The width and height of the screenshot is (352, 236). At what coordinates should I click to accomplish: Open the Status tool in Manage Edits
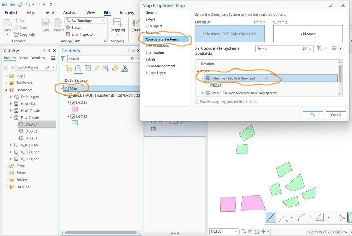pyautogui.click(x=73, y=27)
